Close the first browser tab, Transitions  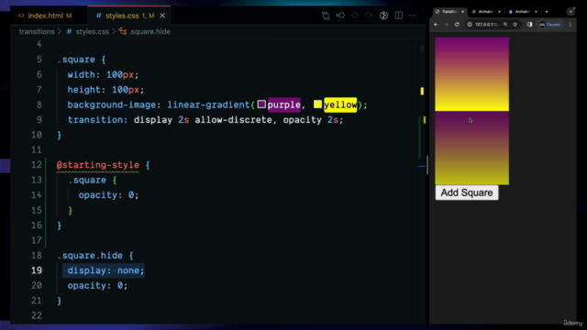(462, 12)
